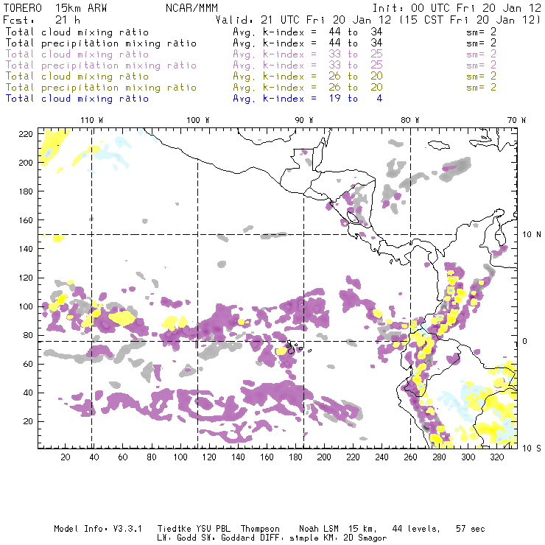The height and width of the screenshot is (545, 545).
Task: Click "20" on the left grid axis
Action: [29, 421]
